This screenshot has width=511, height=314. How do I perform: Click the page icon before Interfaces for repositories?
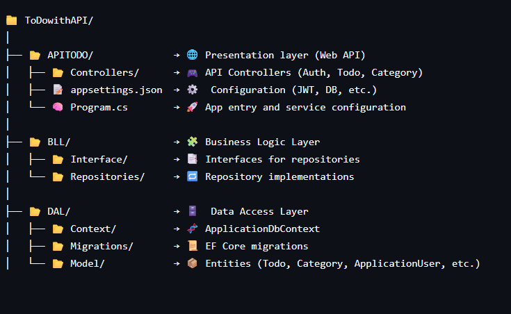click(x=193, y=159)
